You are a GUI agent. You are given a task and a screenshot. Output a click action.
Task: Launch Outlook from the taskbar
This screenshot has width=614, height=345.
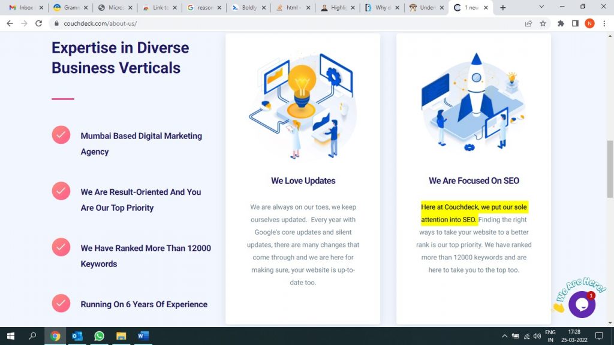click(77, 336)
